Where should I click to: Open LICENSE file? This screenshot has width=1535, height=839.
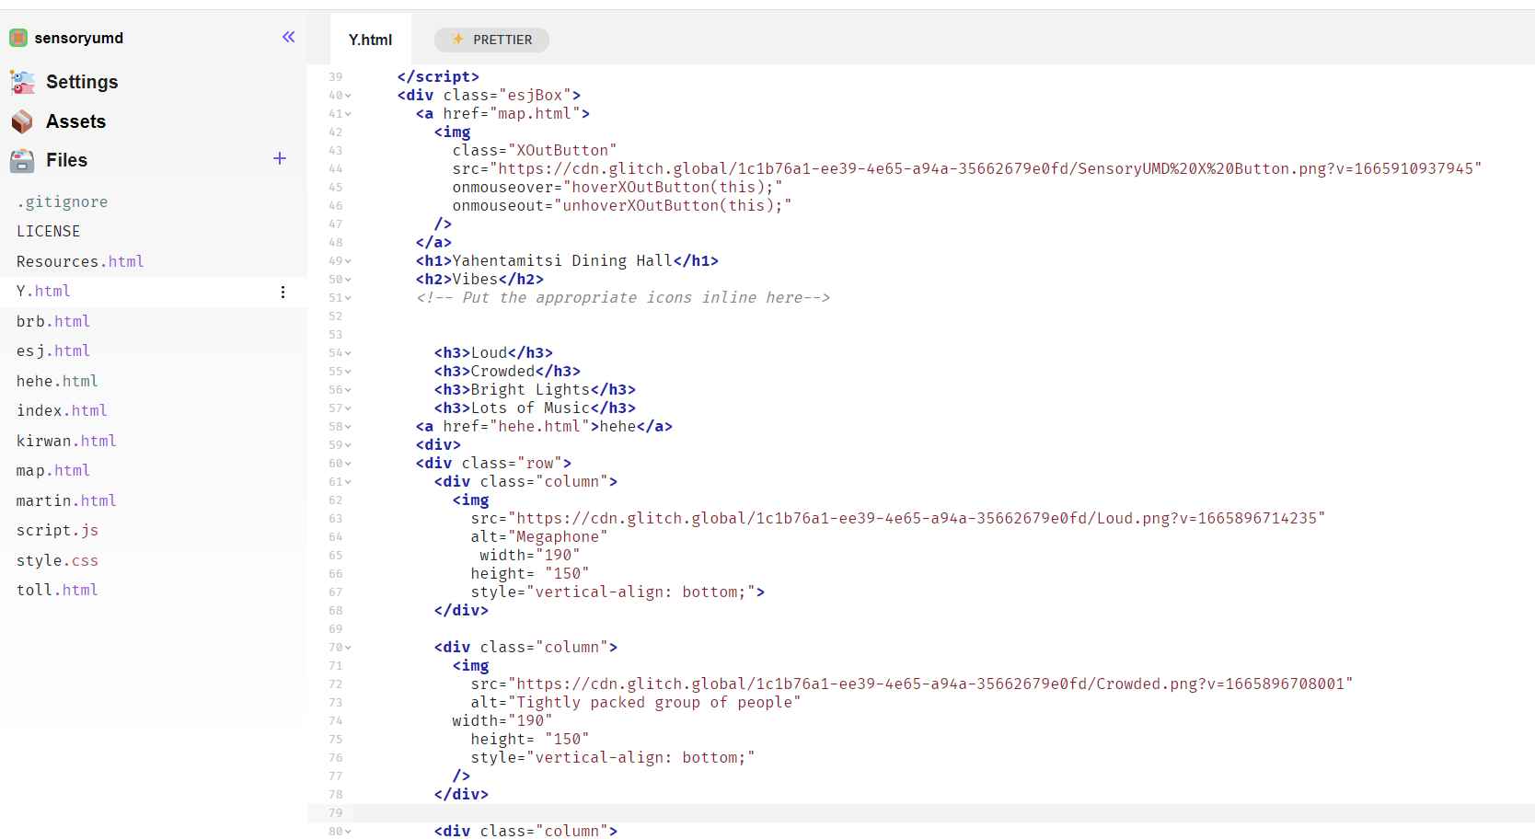48,231
